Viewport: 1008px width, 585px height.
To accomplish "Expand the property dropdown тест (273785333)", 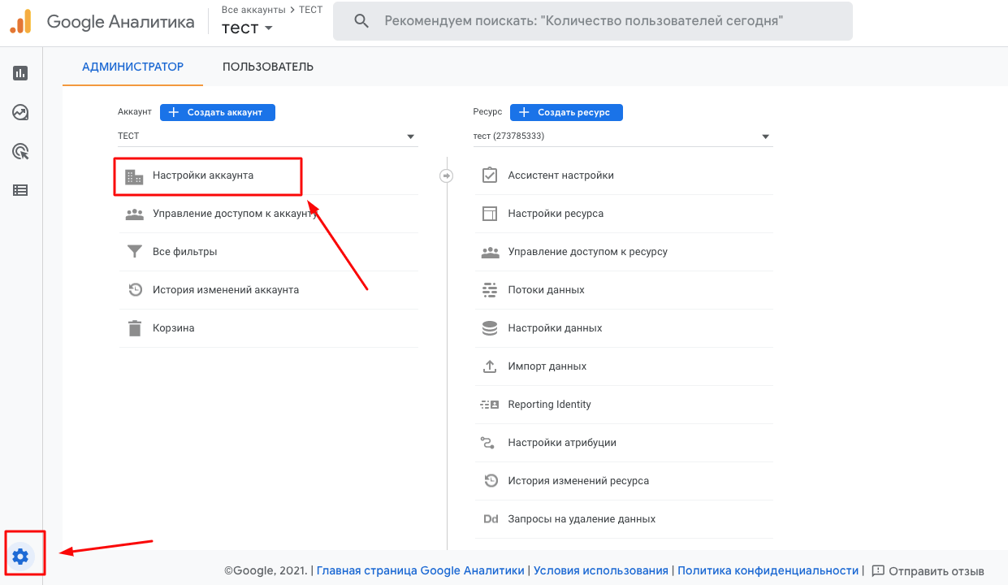I will 623,136.
